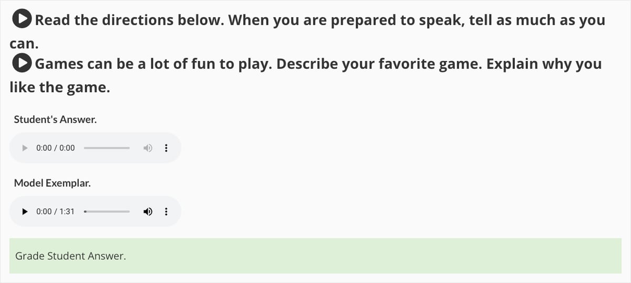Viewport: 631px width, 283px height.
Task: Mute the Model Exemplar audio
Action: coord(148,211)
